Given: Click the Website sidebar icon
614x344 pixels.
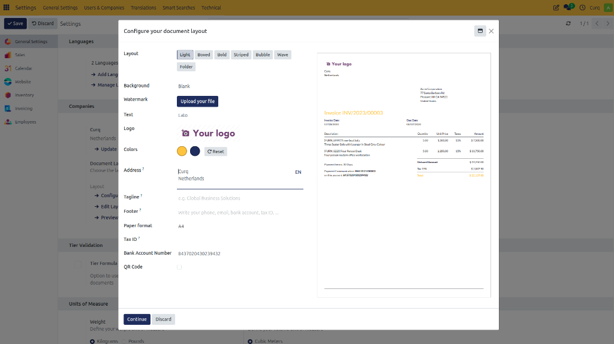Looking at the screenshot, I should (8, 82).
